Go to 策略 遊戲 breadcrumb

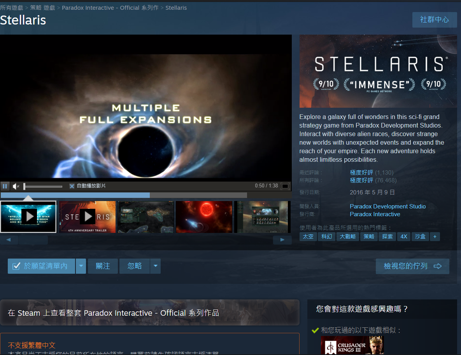(x=43, y=8)
